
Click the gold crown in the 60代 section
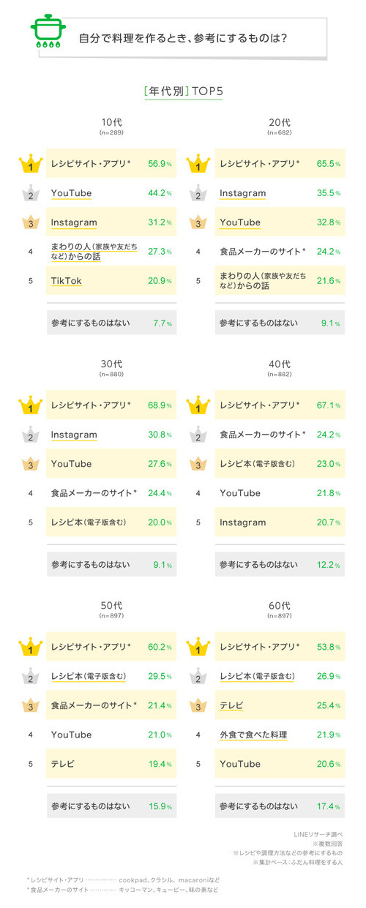pyautogui.click(x=198, y=647)
